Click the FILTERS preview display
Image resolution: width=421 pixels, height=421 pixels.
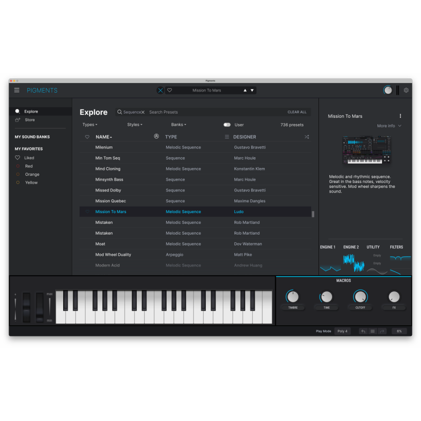coord(400,265)
